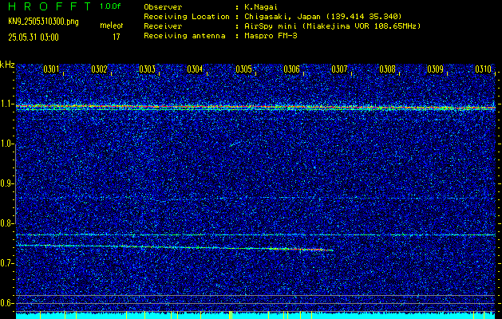The image size is (502, 319).
Task: Click the 0307 time marker
Action: 339,69
